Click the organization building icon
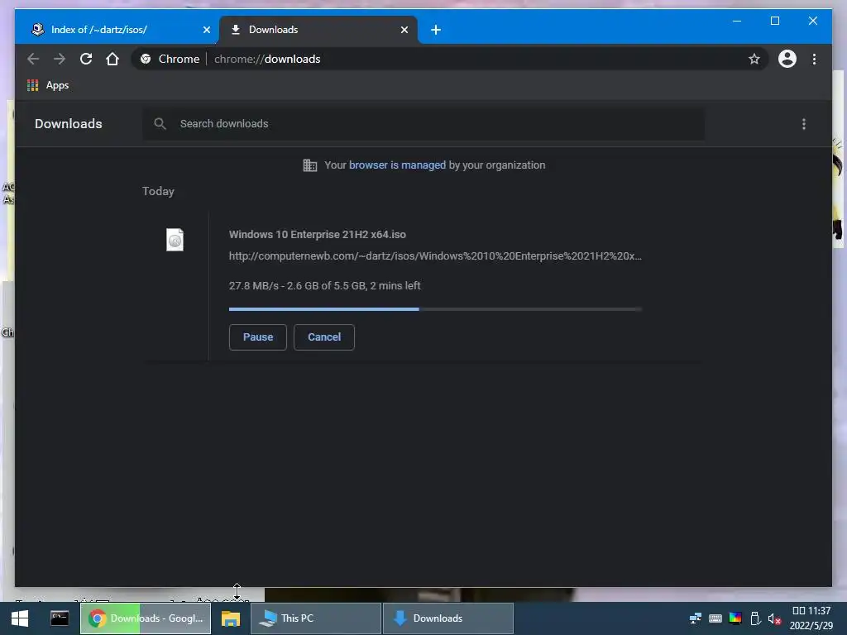Image resolution: width=847 pixels, height=635 pixels. [x=310, y=165]
